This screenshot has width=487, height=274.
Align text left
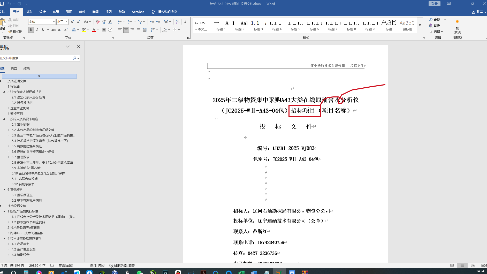pos(120,30)
